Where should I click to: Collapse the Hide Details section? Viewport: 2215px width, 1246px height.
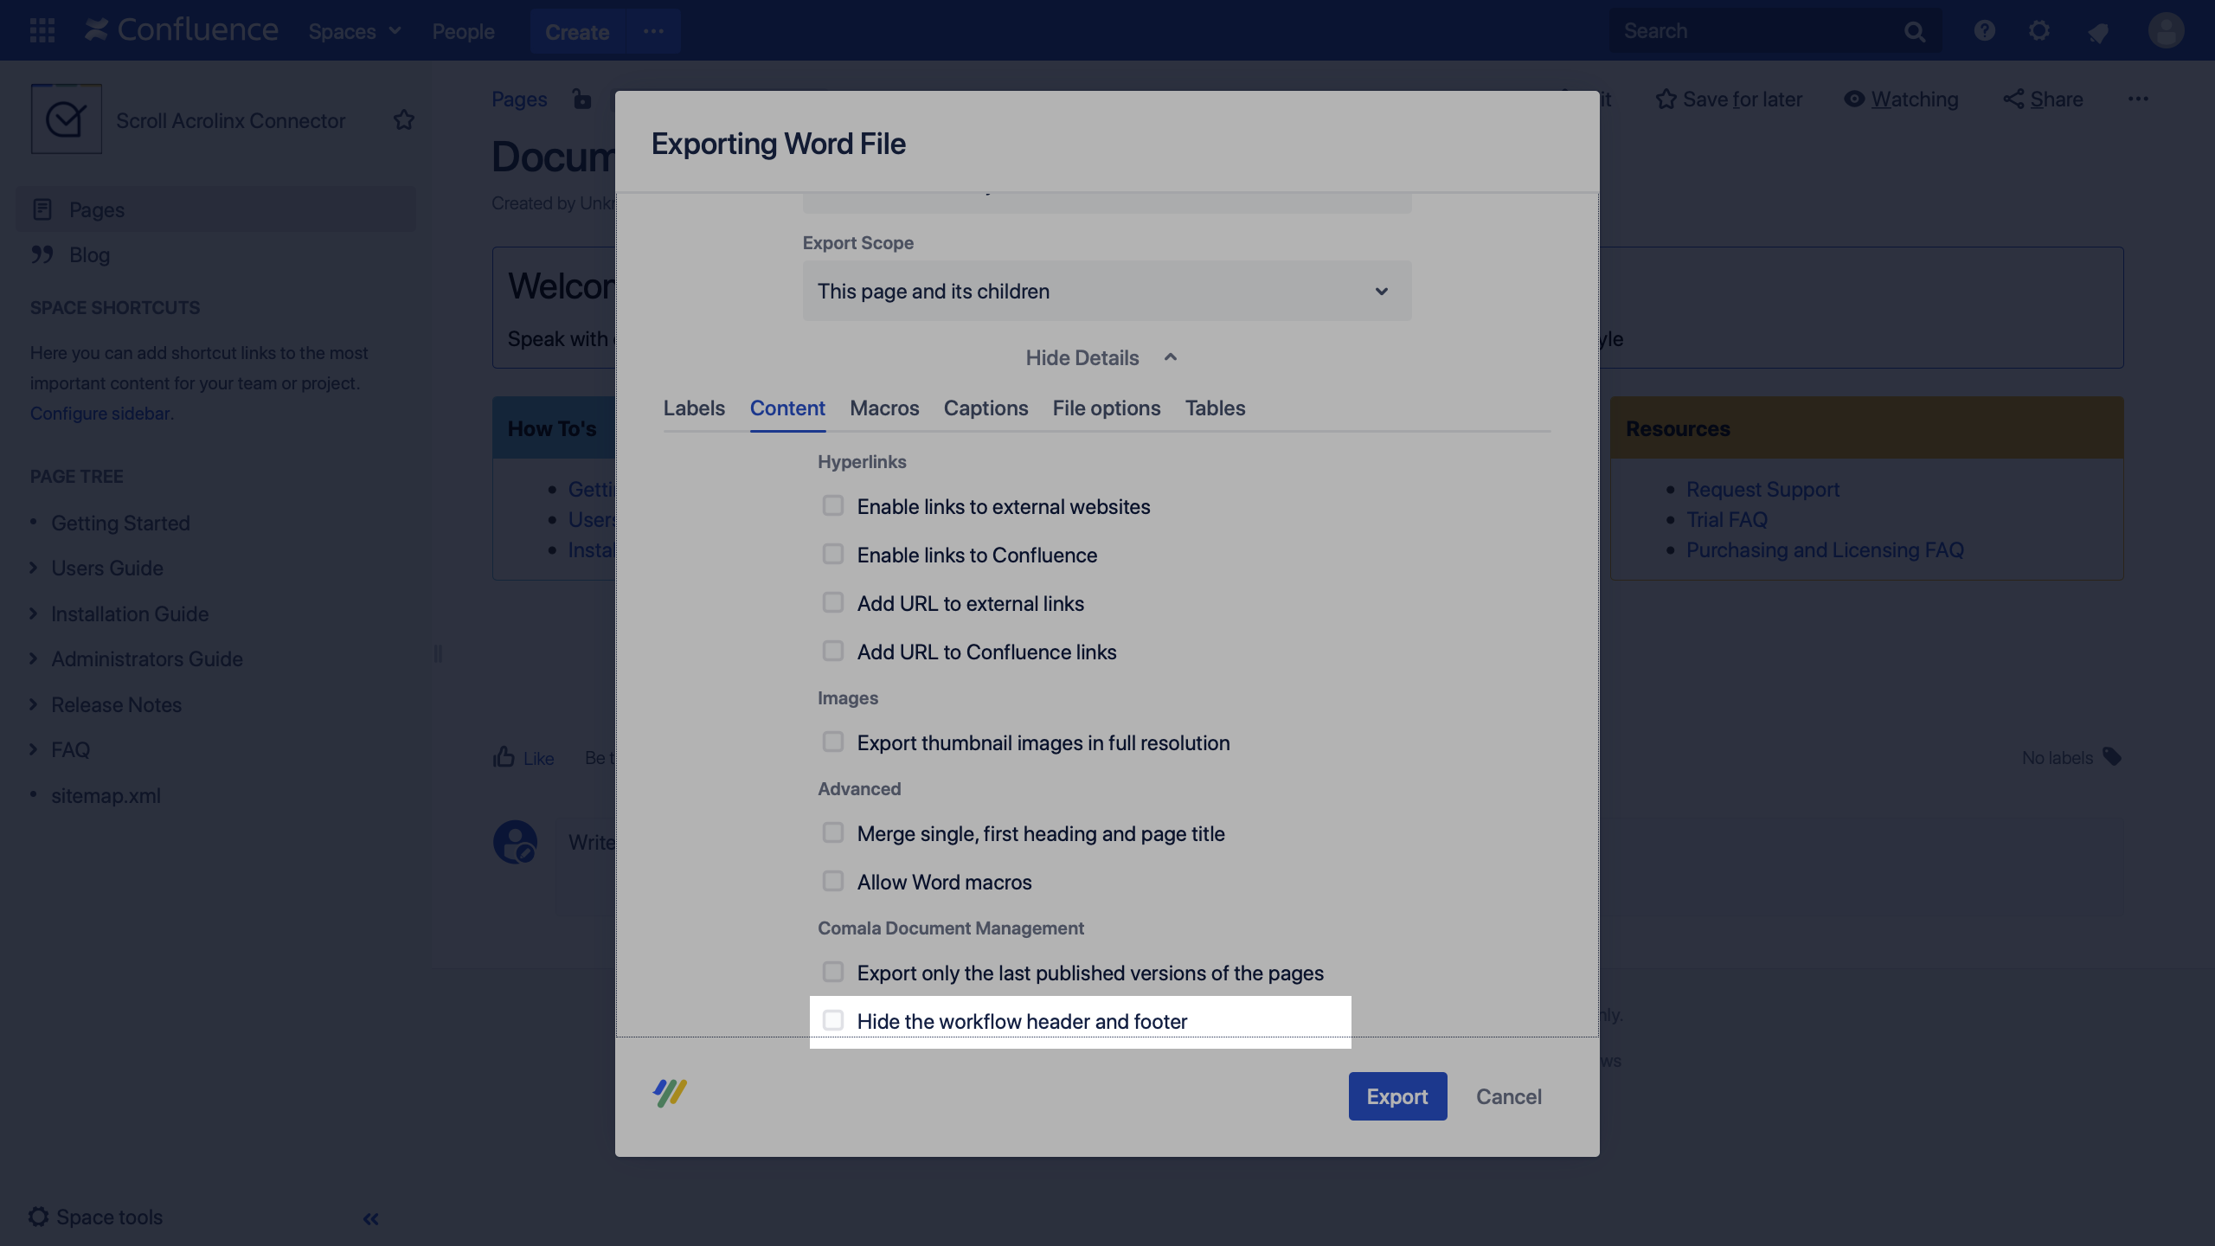(1101, 358)
